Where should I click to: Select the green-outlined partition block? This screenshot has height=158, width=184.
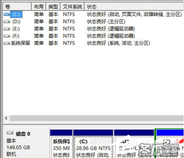click(x=169, y=143)
